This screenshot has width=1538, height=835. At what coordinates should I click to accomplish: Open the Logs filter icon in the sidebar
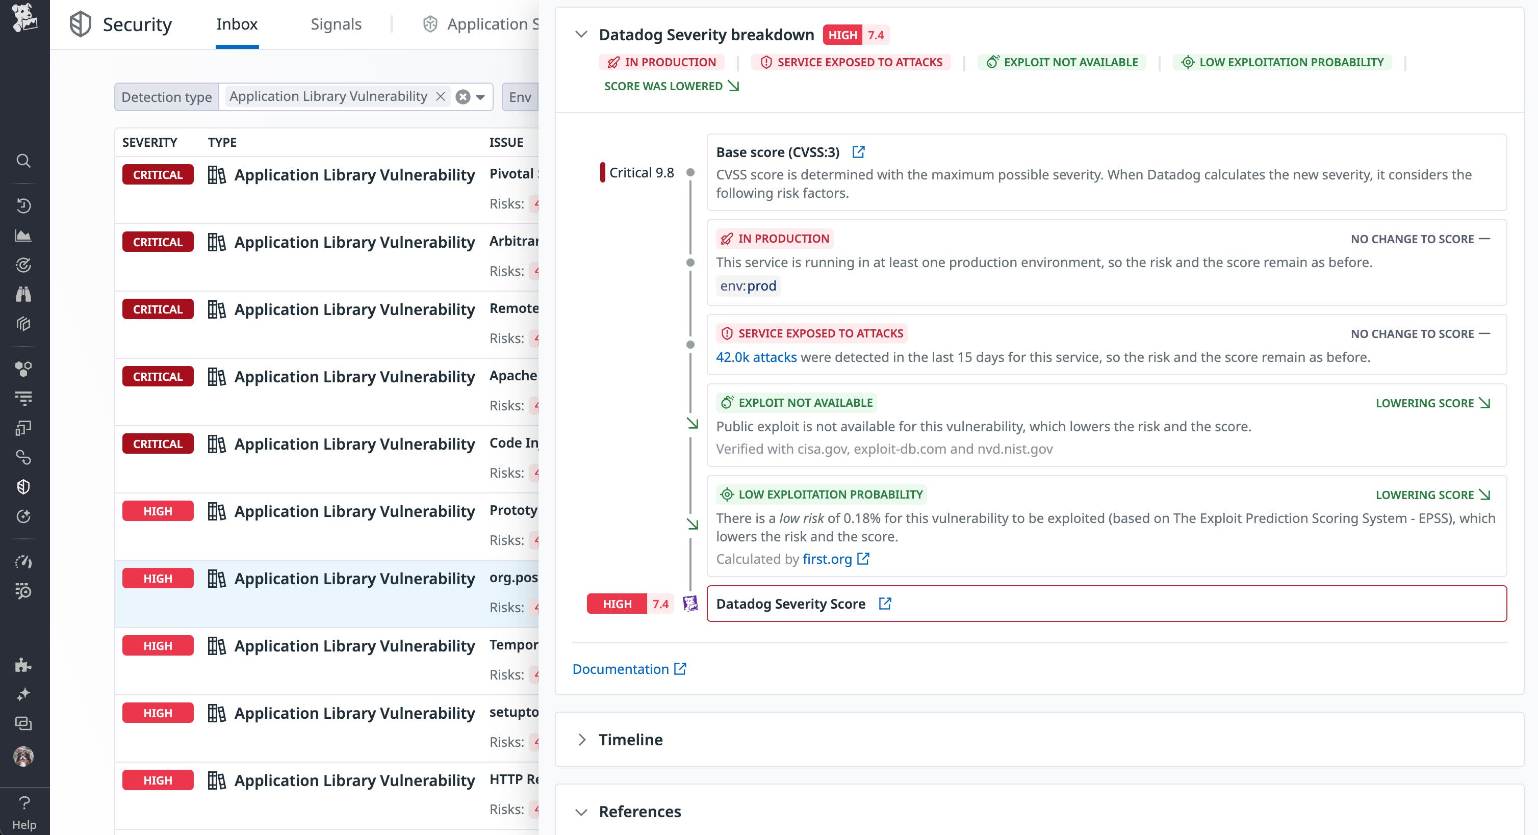coord(23,399)
